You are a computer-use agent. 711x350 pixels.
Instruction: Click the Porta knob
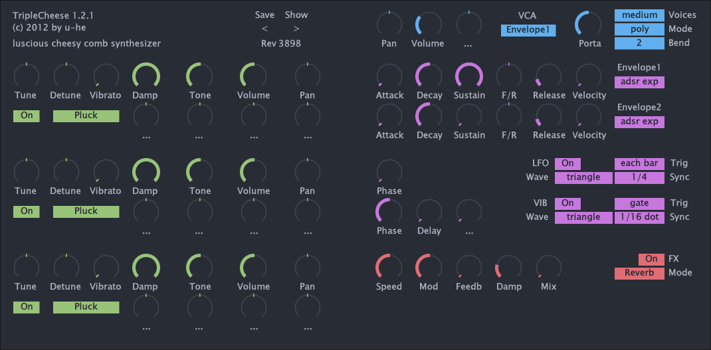pos(588,23)
